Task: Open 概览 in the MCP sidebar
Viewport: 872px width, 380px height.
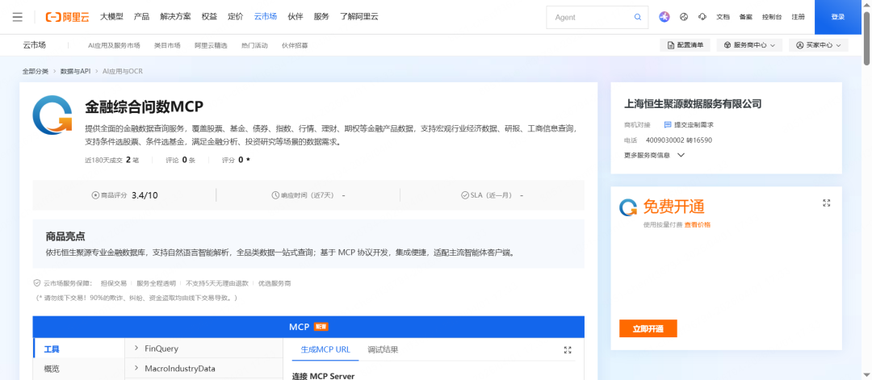Action: (52, 369)
